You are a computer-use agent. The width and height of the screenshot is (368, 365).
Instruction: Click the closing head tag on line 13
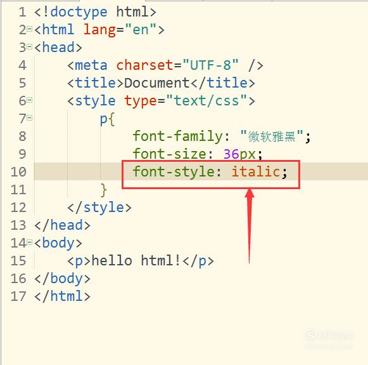(x=62, y=225)
